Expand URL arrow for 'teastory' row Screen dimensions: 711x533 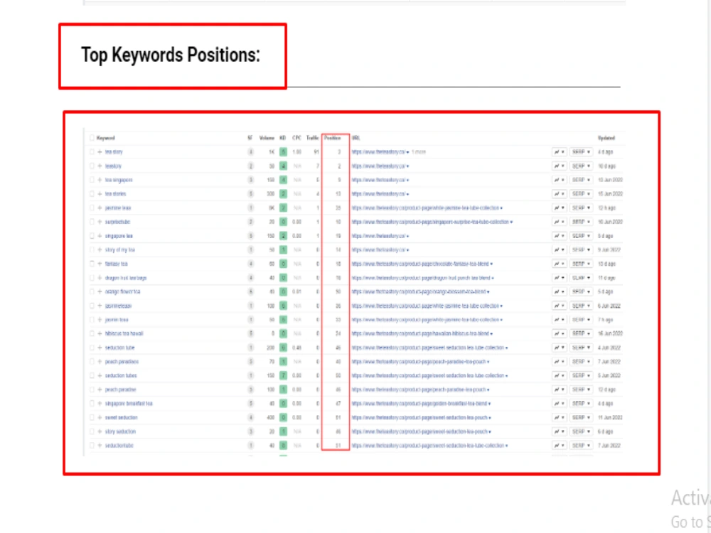[x=407, y=166]
